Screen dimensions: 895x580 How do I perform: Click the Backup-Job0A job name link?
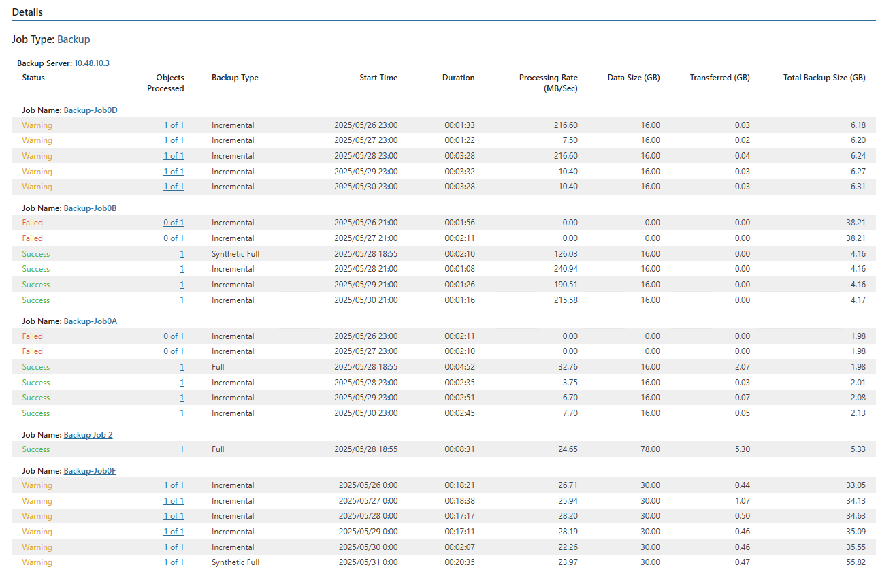(x=90, y=321)
